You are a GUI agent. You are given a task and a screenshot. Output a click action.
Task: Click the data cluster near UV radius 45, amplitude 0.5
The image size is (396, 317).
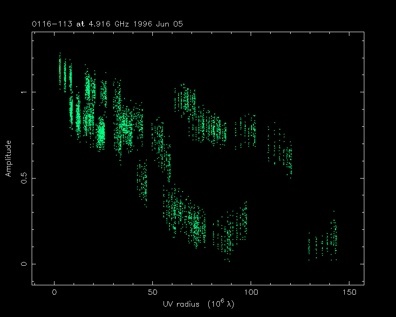point(142,182)
